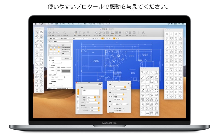Select the rotate tool with curved arrow

[x=37, y=37]
